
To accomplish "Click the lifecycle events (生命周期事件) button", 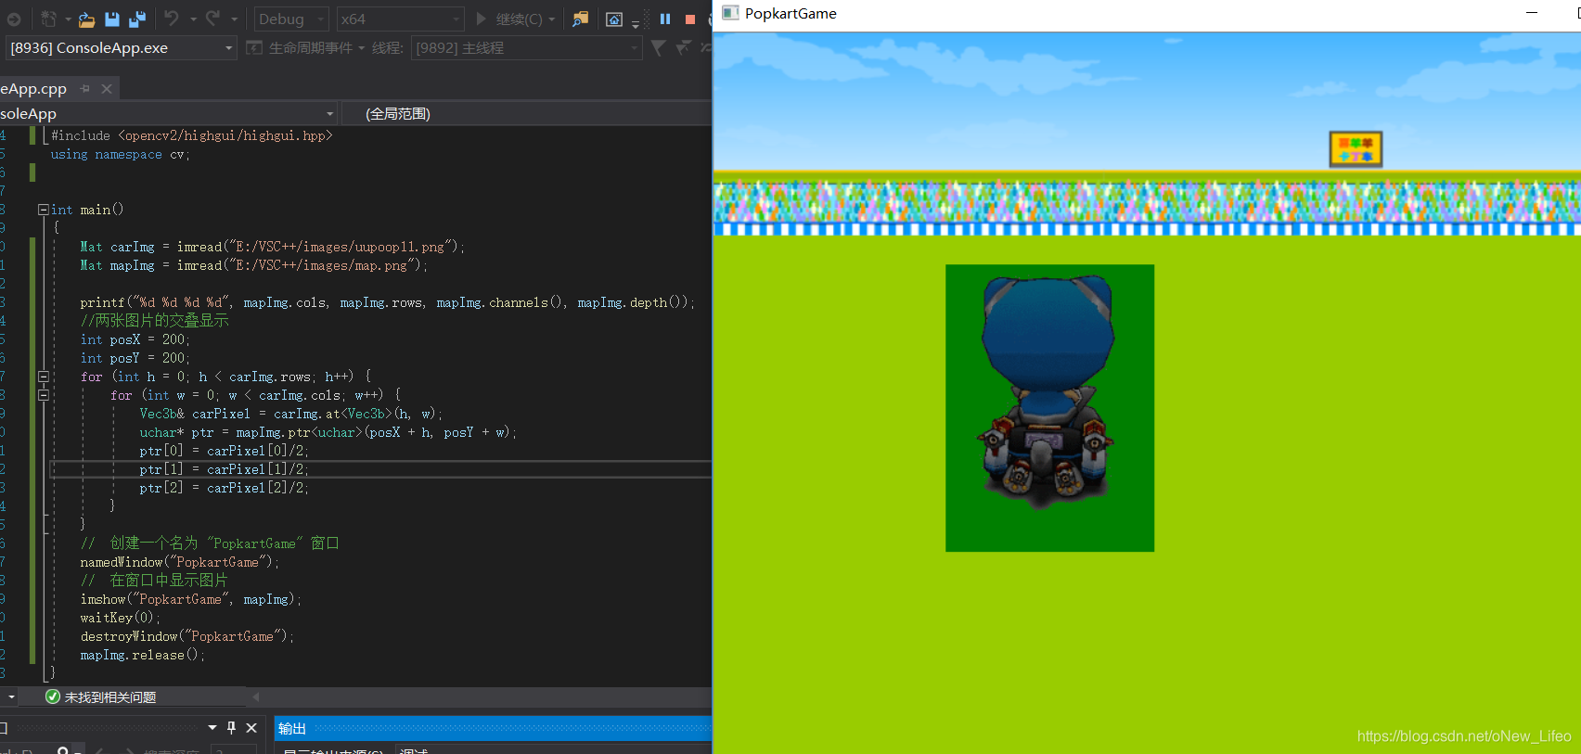I will click(306, 47).
